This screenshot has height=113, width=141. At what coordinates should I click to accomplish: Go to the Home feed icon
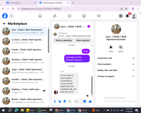pyautogui.click(x=40, y=16)
